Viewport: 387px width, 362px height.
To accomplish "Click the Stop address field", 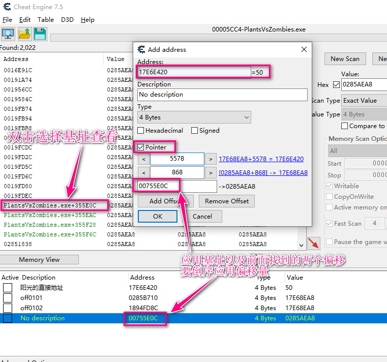I will [366, 175].
